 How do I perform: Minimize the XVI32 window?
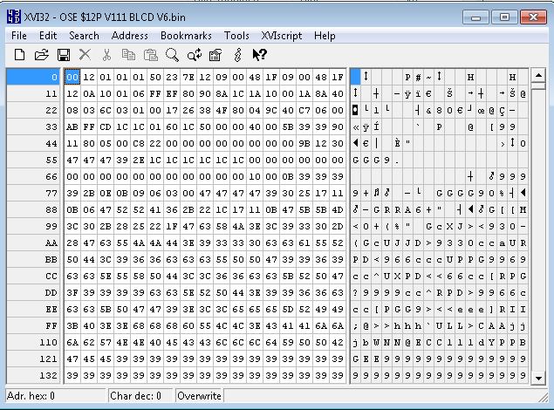[x=476, y=17]
